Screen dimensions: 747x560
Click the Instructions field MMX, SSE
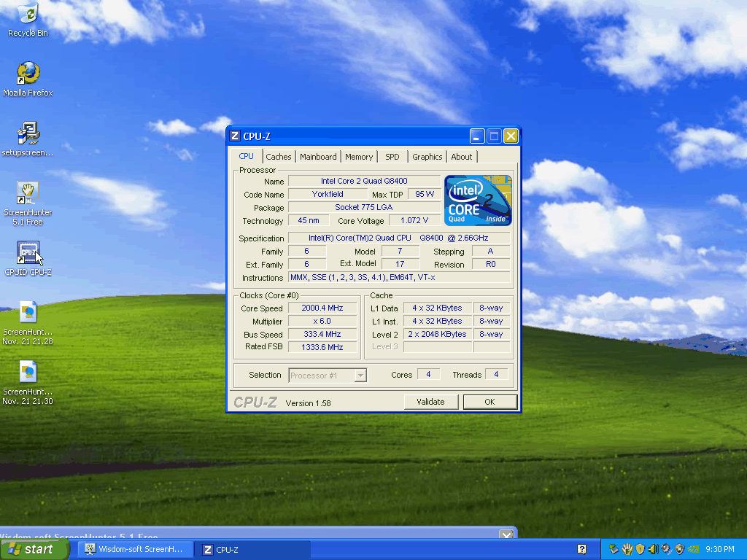[399, 277]
